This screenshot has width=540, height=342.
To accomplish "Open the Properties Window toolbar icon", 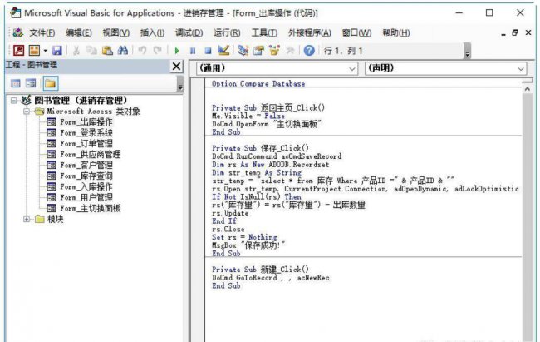I will [x=258, y=51].
